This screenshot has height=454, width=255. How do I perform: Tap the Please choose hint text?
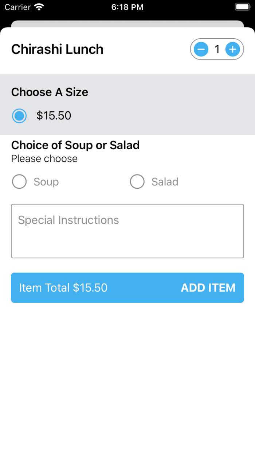click(44, 159)
